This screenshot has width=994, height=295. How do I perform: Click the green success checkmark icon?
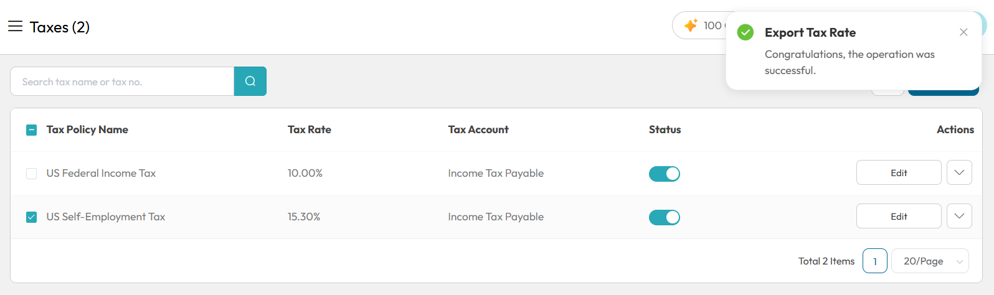point(746,32)
